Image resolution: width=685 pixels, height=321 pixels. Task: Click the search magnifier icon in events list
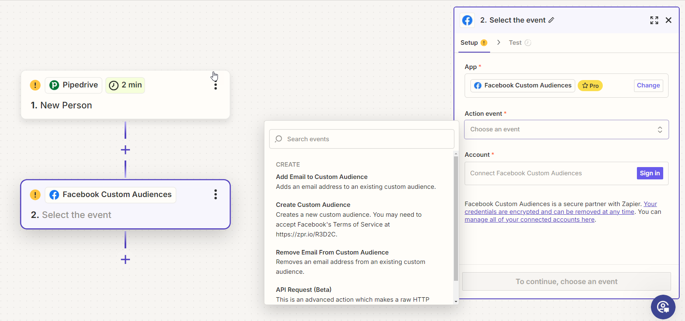point(278,139)
